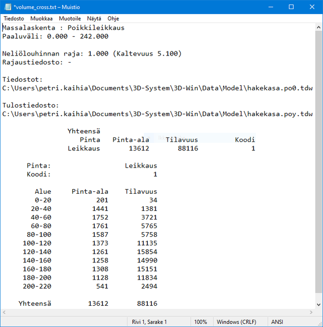
Task: Click the vertical scrollbar up arrow
Action: (x=318, y=27)
